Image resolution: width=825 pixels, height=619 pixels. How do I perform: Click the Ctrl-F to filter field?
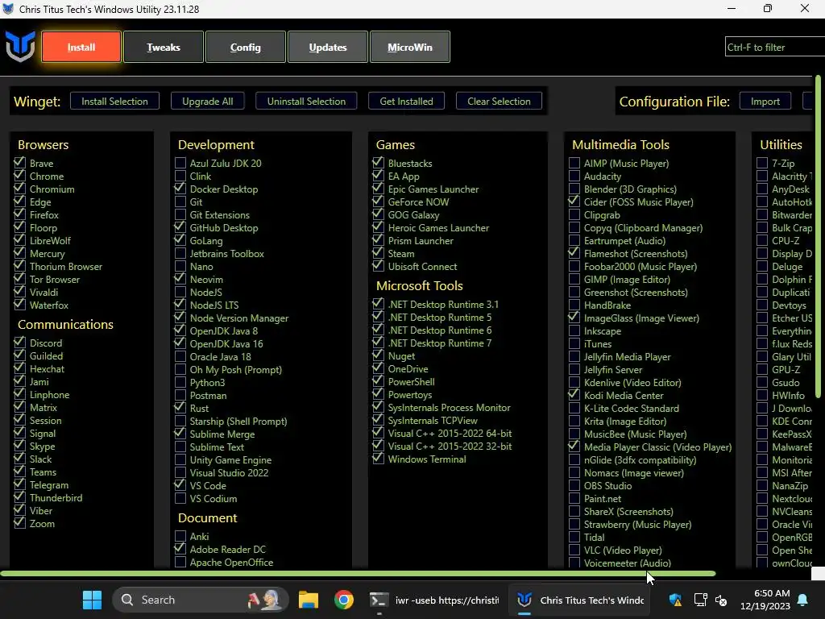(x=774, y=47)
